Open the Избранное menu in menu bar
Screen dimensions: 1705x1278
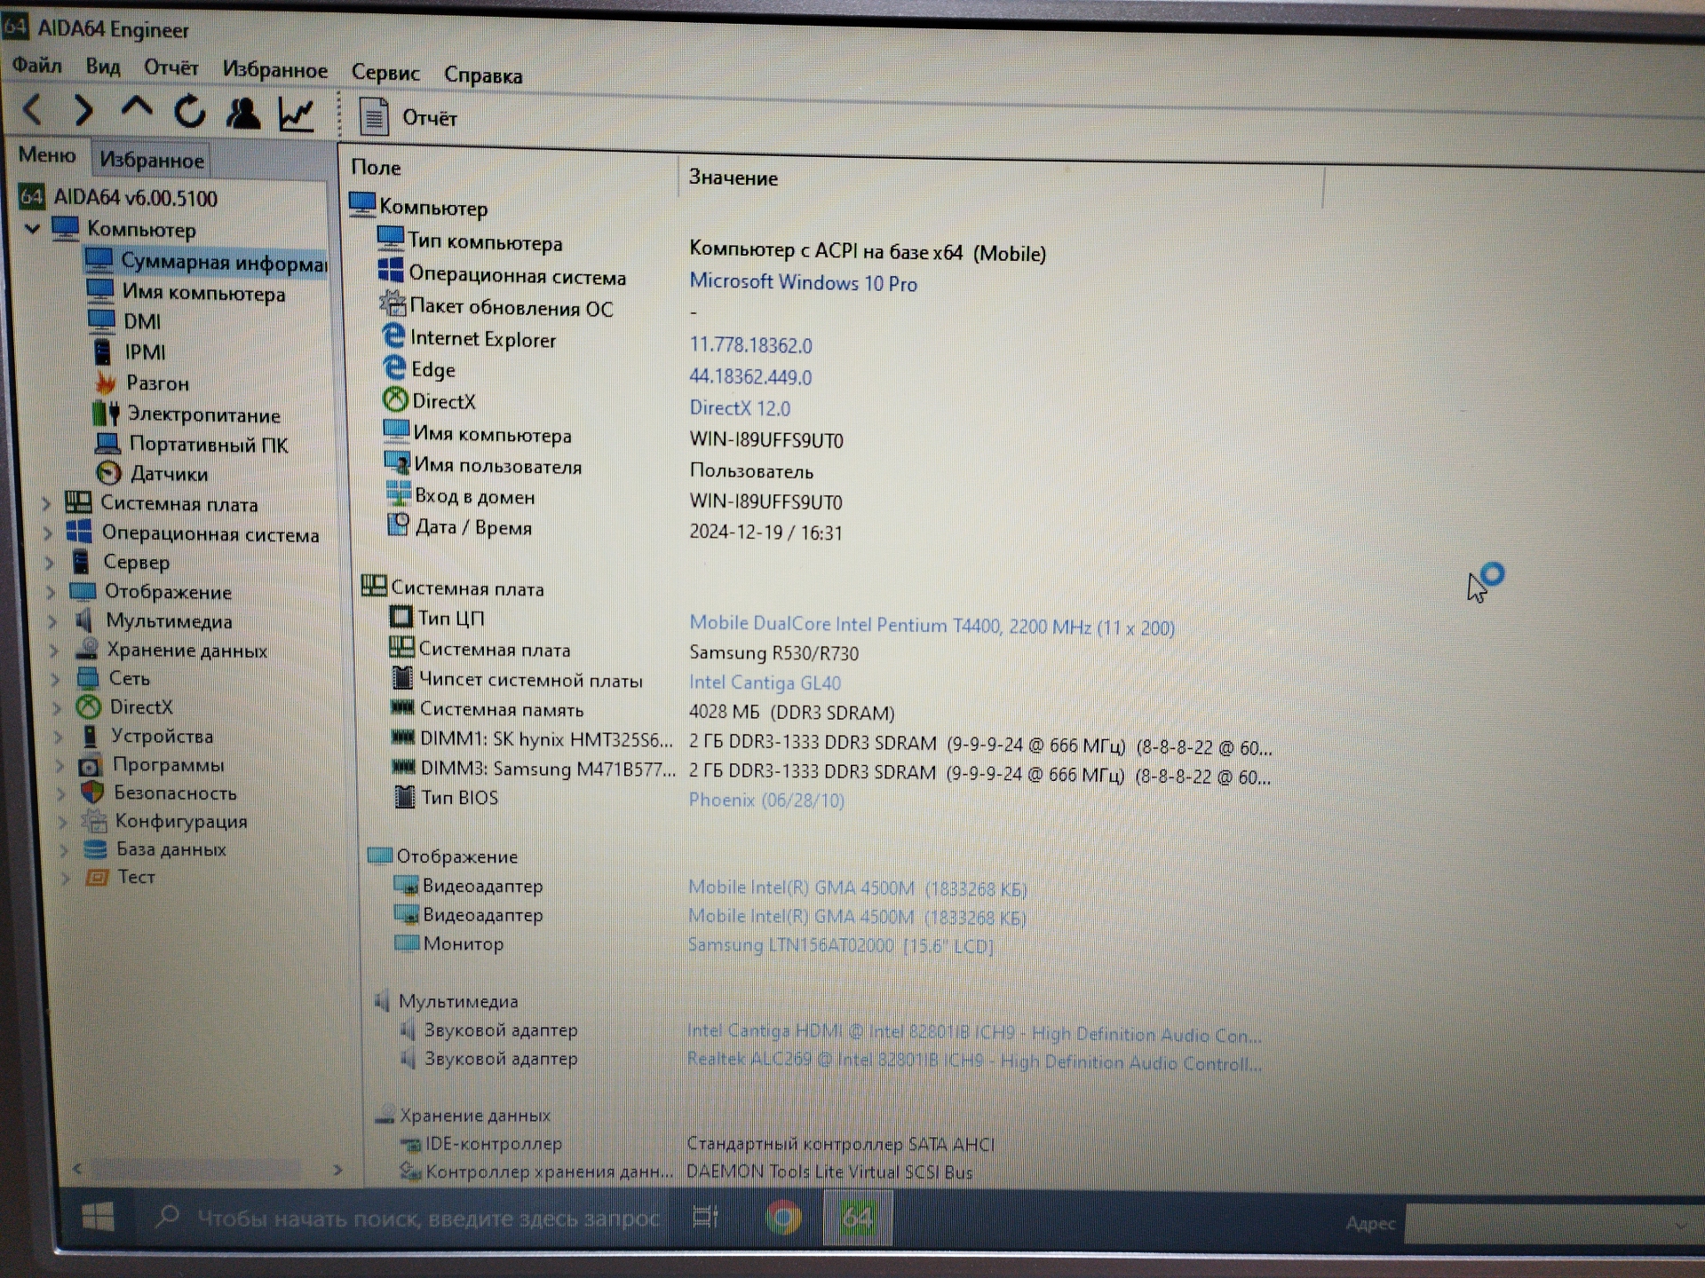(275, 69)
